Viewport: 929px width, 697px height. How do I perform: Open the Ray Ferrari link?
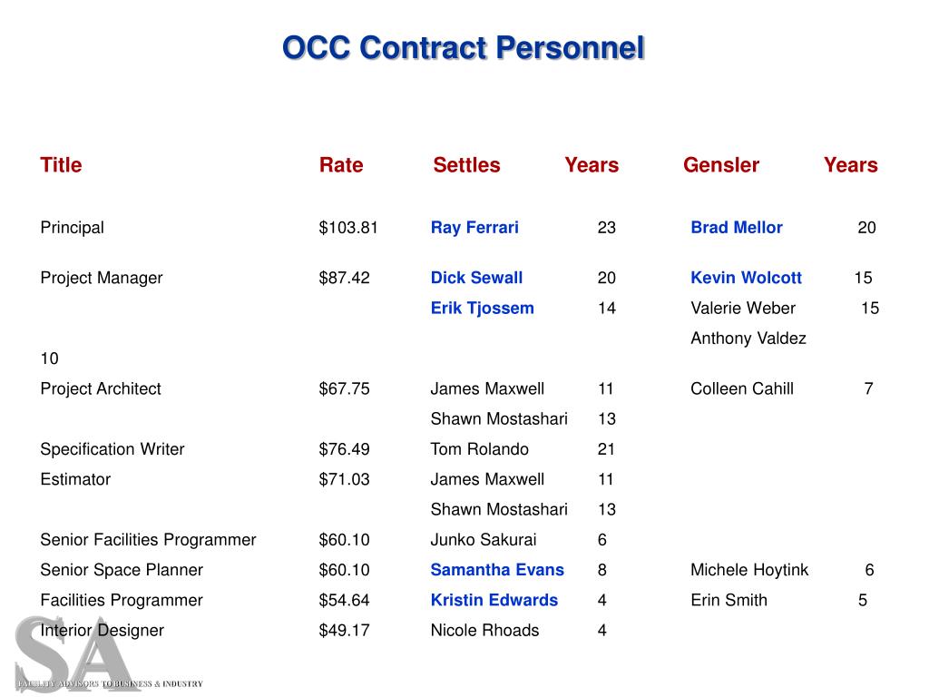474,228
